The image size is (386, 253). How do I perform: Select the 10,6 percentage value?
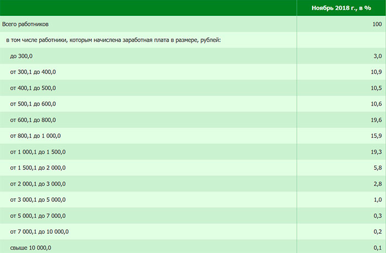tap(377, 104)
